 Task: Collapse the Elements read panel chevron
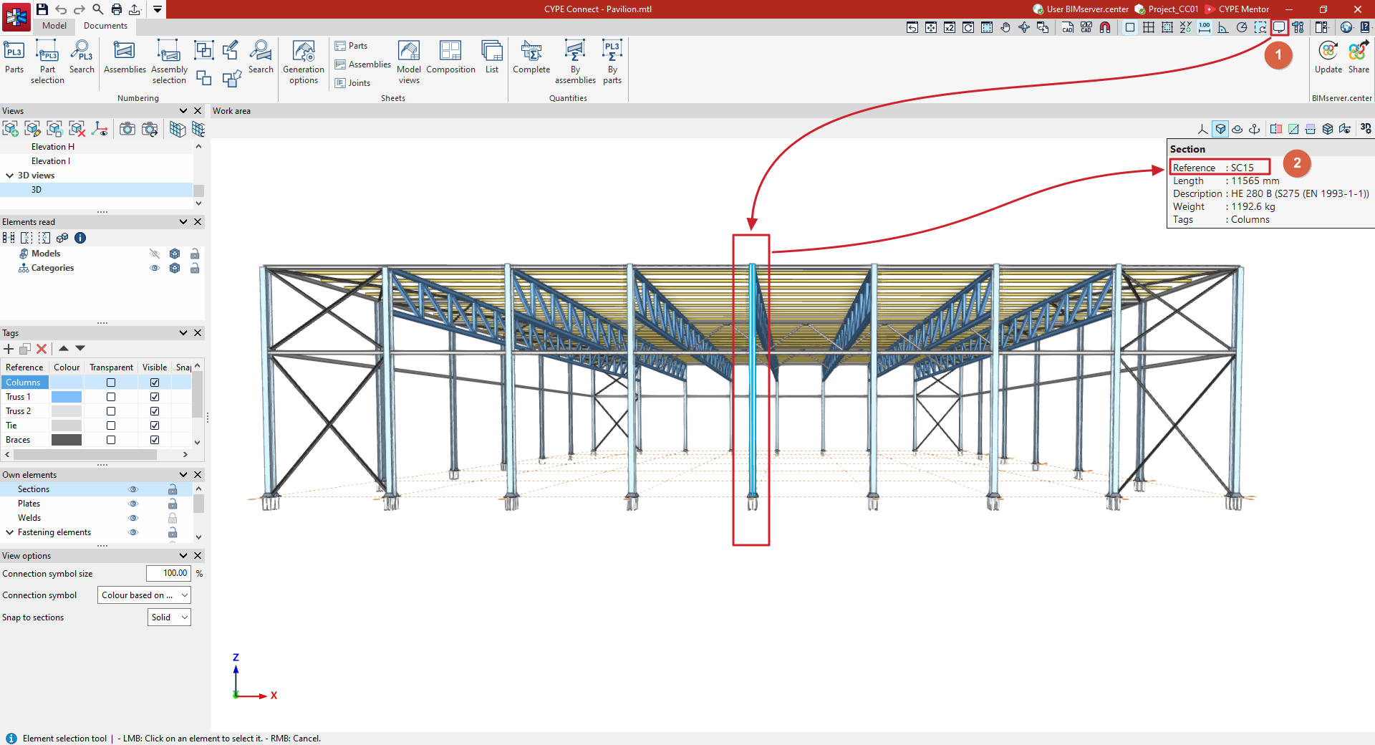pyautogui.click(x=183, y=222)
